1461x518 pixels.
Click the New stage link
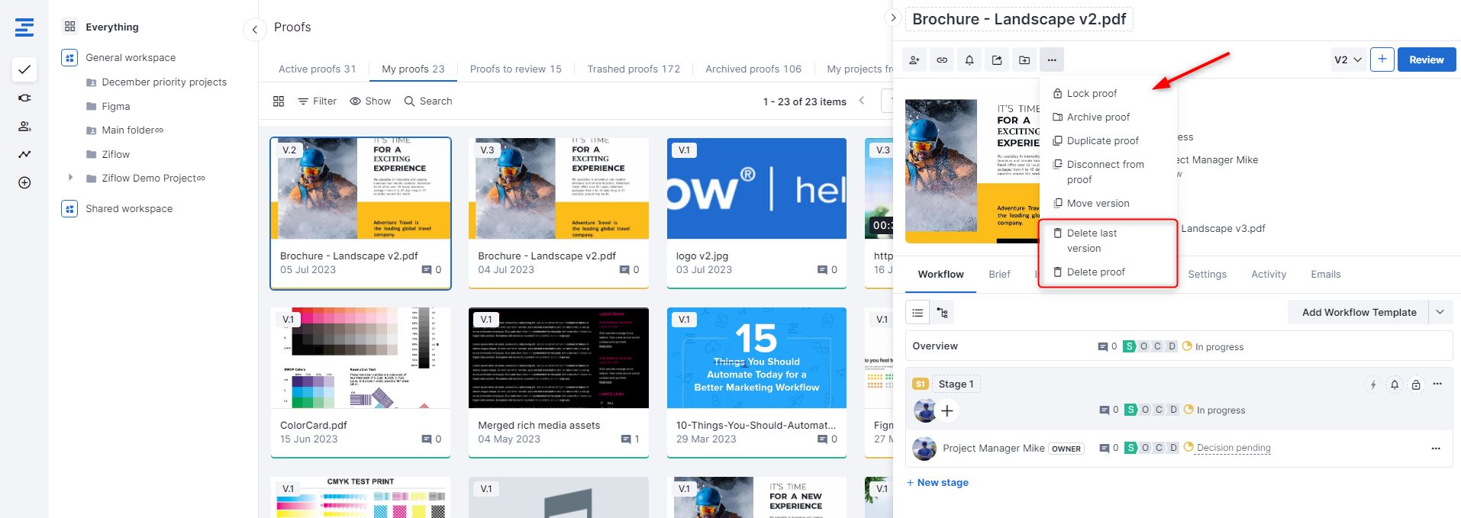937,483
